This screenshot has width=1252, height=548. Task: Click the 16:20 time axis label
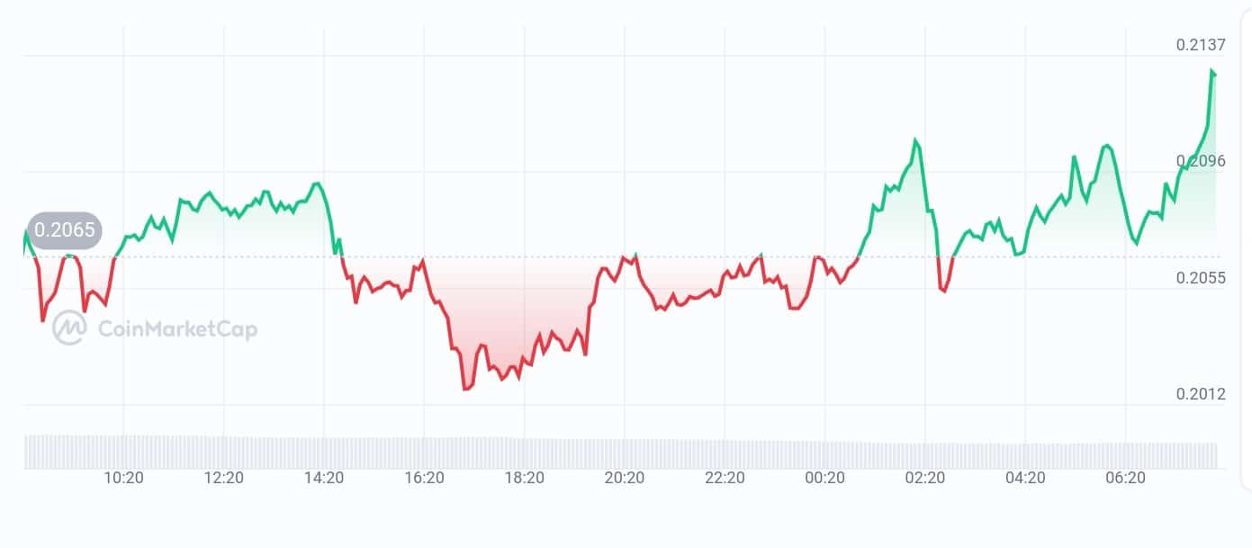pos(425,479)
